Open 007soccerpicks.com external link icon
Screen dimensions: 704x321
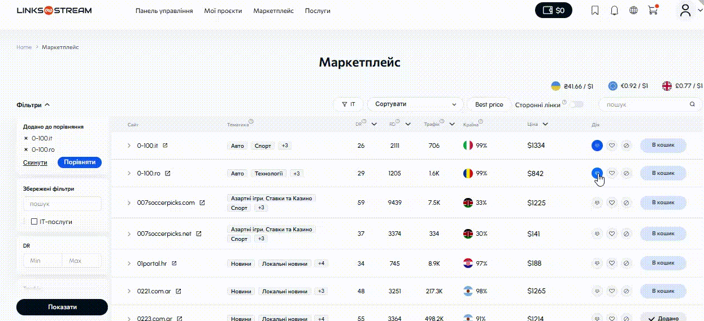202,203
